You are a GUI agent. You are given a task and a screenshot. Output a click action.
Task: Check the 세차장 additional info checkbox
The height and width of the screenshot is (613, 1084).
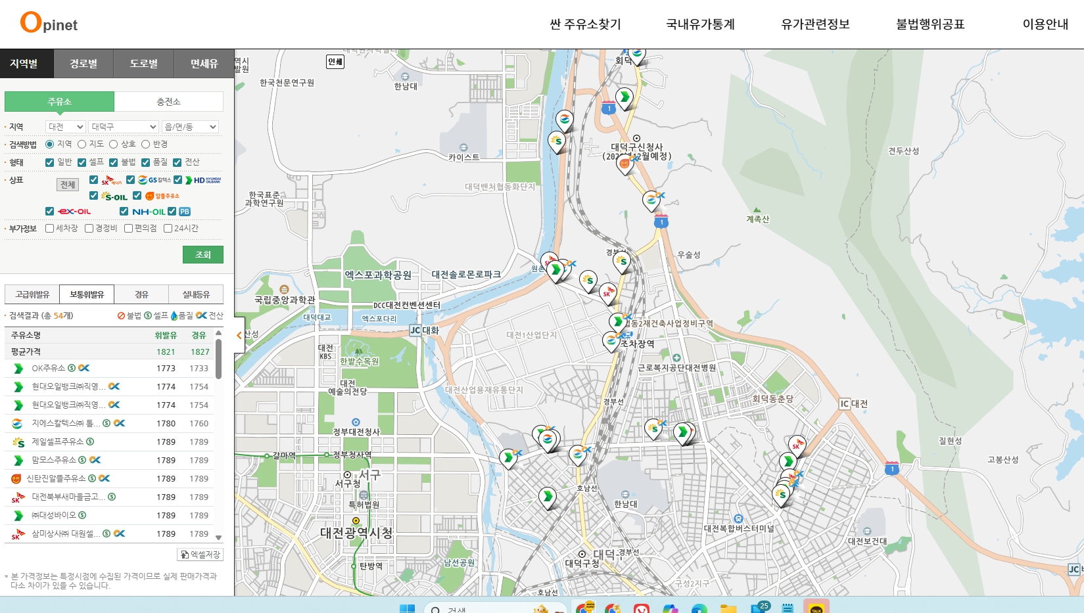[x=49, y=229]
